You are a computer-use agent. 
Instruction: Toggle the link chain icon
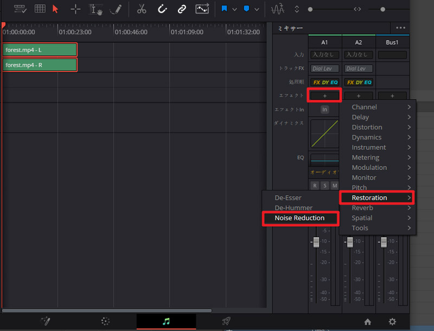click(182, 9)
